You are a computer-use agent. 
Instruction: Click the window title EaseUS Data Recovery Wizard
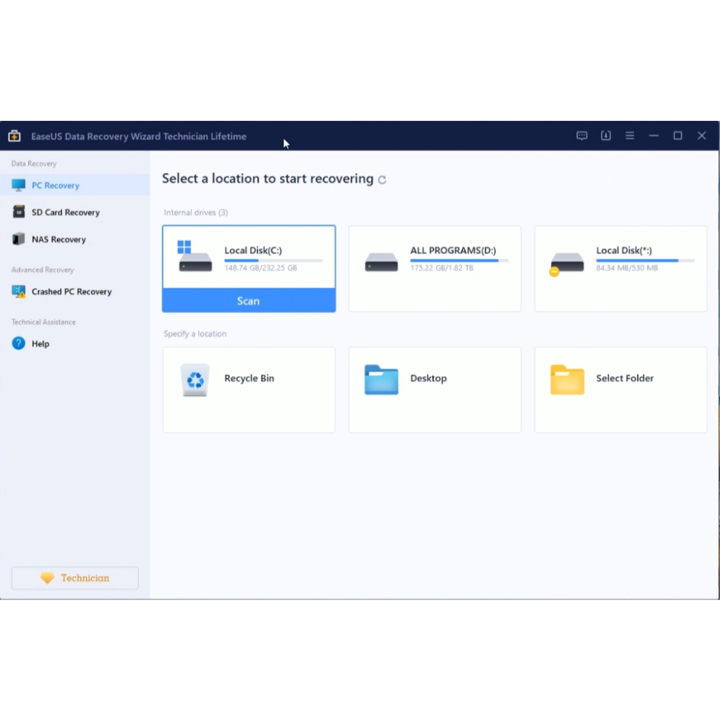coord(139,136)
